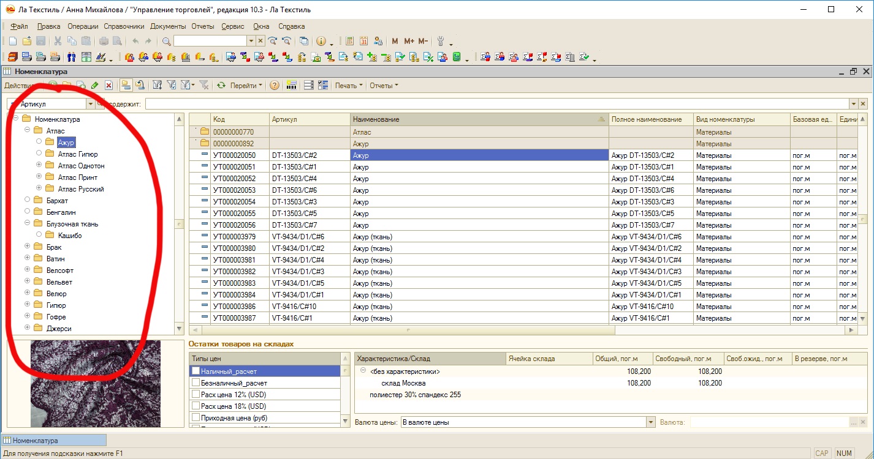Click the magnifier search icon in the top toolbar
The image size is (874, 459).
point(166,41)
